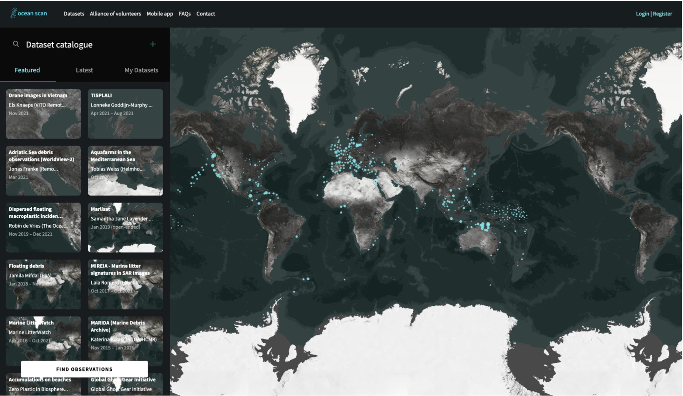Switch to the My Datasets tab

(141, 70)
